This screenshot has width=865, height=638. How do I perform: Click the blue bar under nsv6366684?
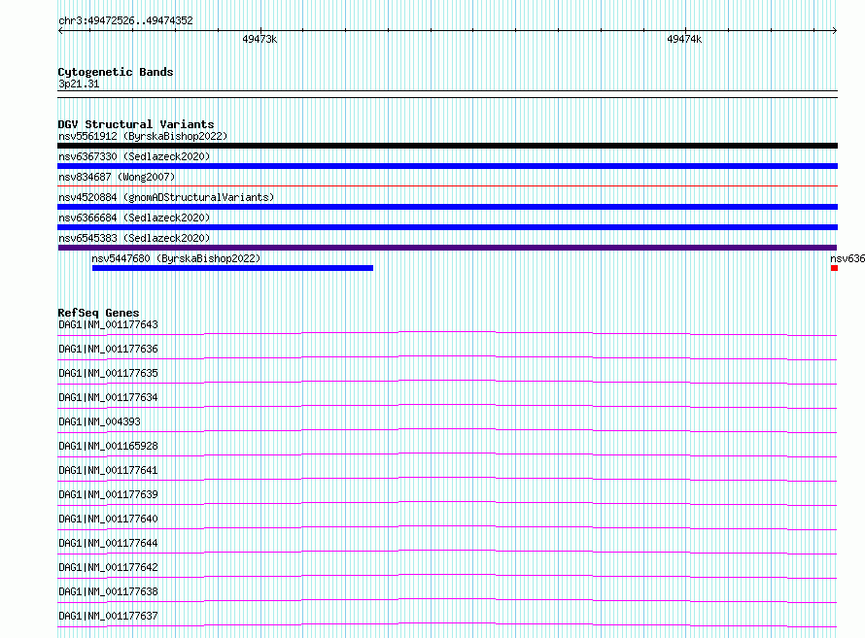447,227
